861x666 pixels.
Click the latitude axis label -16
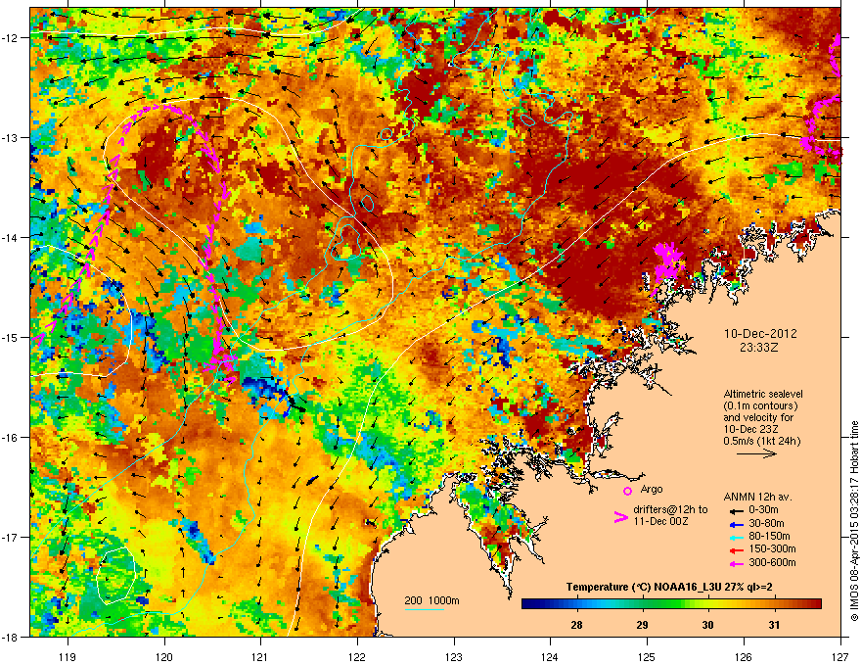(11, 438)
